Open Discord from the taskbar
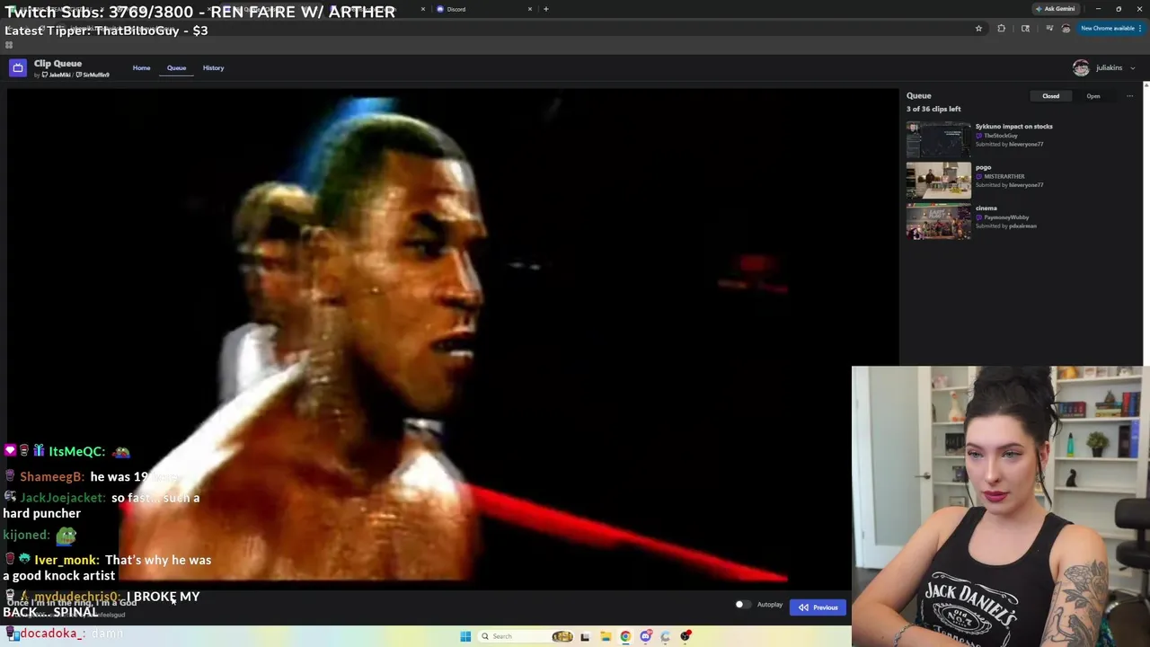The image size is (1150, 647). click(x=646, y=636)
